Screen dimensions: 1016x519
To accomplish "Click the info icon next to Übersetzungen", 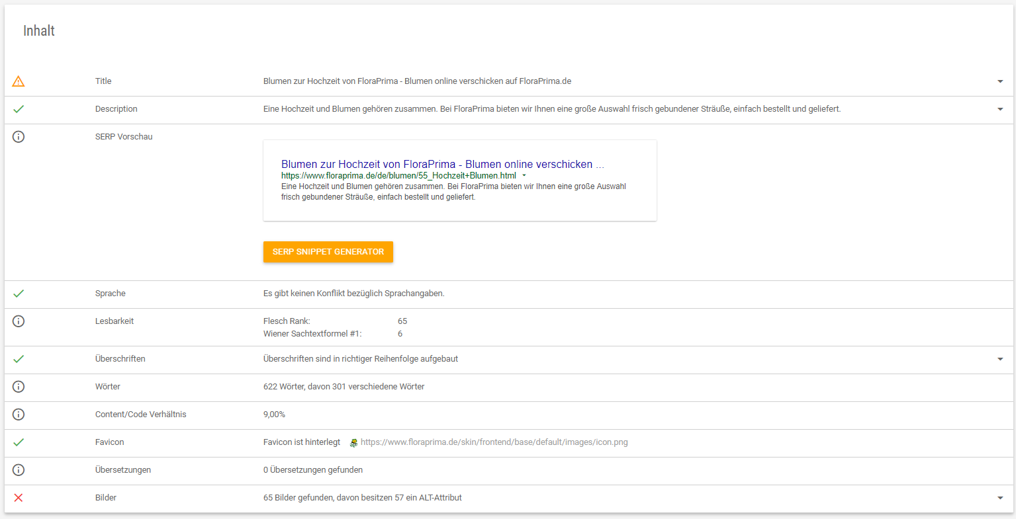I will pyautogui.click(x=19, y=470).
